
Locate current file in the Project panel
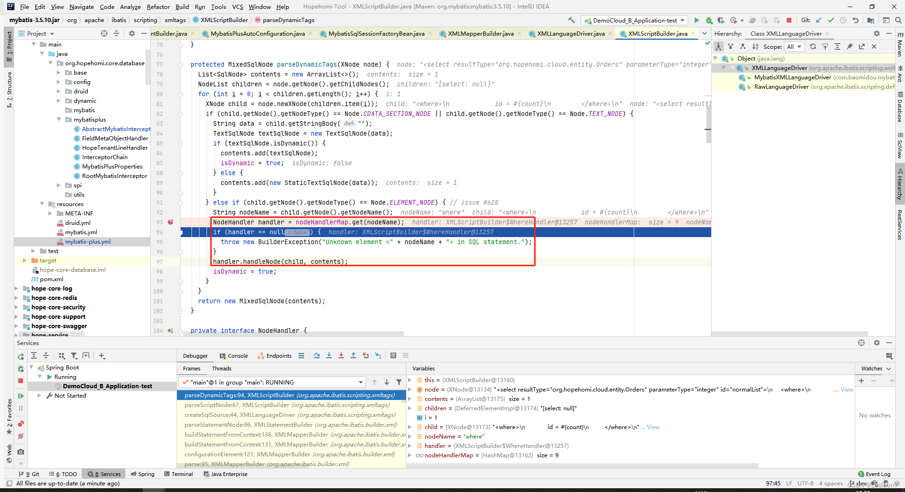[x=104, y=33]
